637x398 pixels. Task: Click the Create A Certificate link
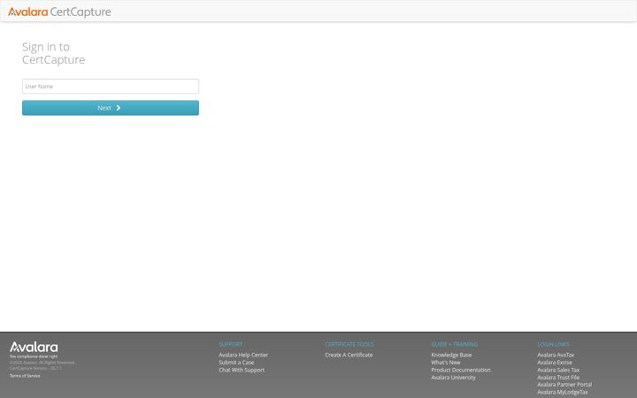pyautogui.click(x=349, y=355)
